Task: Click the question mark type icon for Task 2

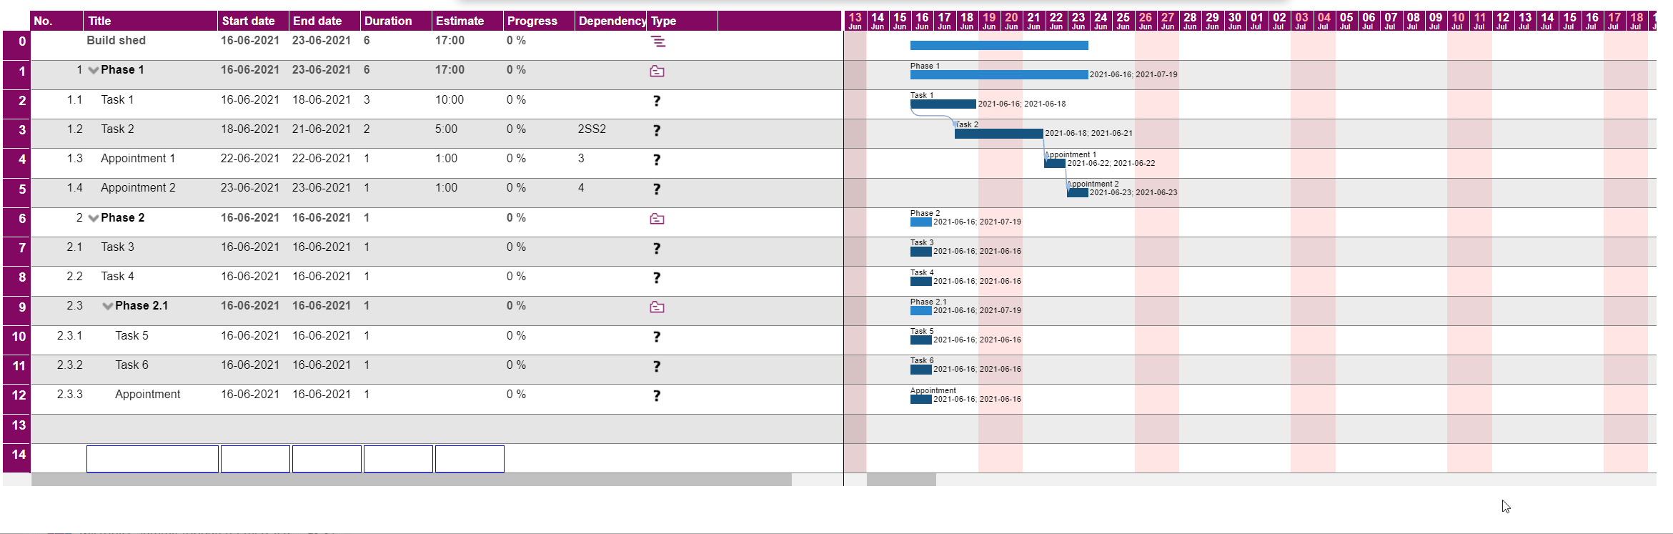Action: (657, 130)
